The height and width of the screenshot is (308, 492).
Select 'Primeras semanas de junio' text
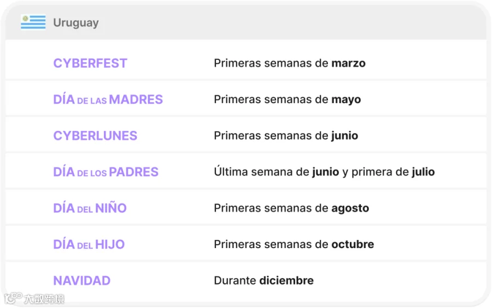[x=286, y=136]
